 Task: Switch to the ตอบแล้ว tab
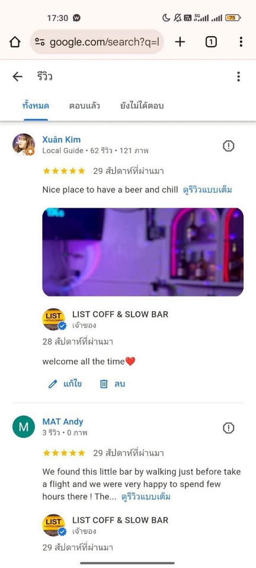[x=85, y=106]
